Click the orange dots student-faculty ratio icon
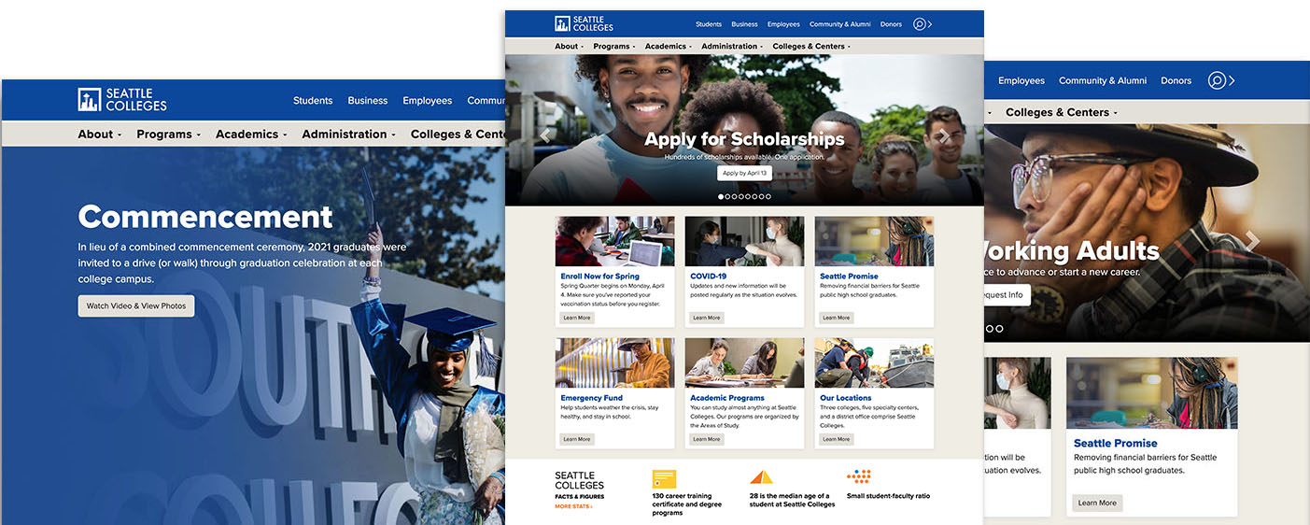 [x=859, y=476]
